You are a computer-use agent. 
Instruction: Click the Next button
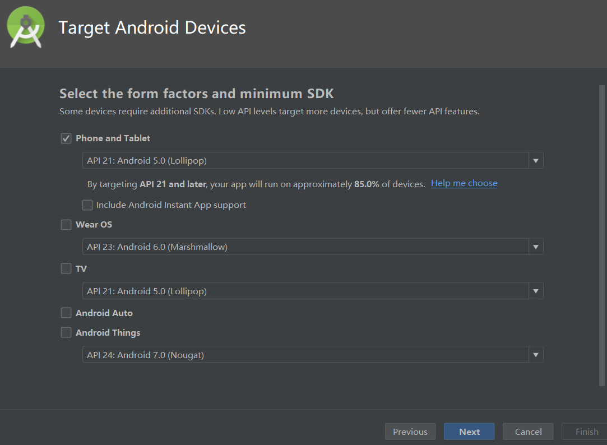click(x=469, y=432)
